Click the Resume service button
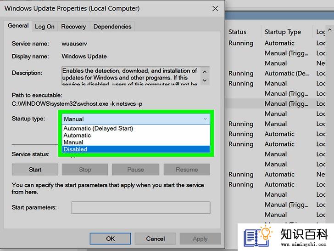 coord(187,170)
